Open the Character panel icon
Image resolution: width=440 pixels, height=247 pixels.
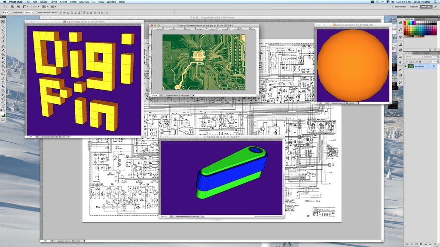pyautogui.click(x=400, y=57)
